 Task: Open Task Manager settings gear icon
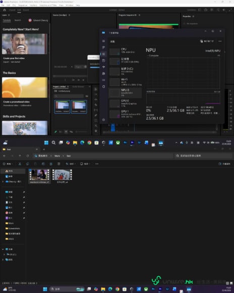(x=103, y=120)
